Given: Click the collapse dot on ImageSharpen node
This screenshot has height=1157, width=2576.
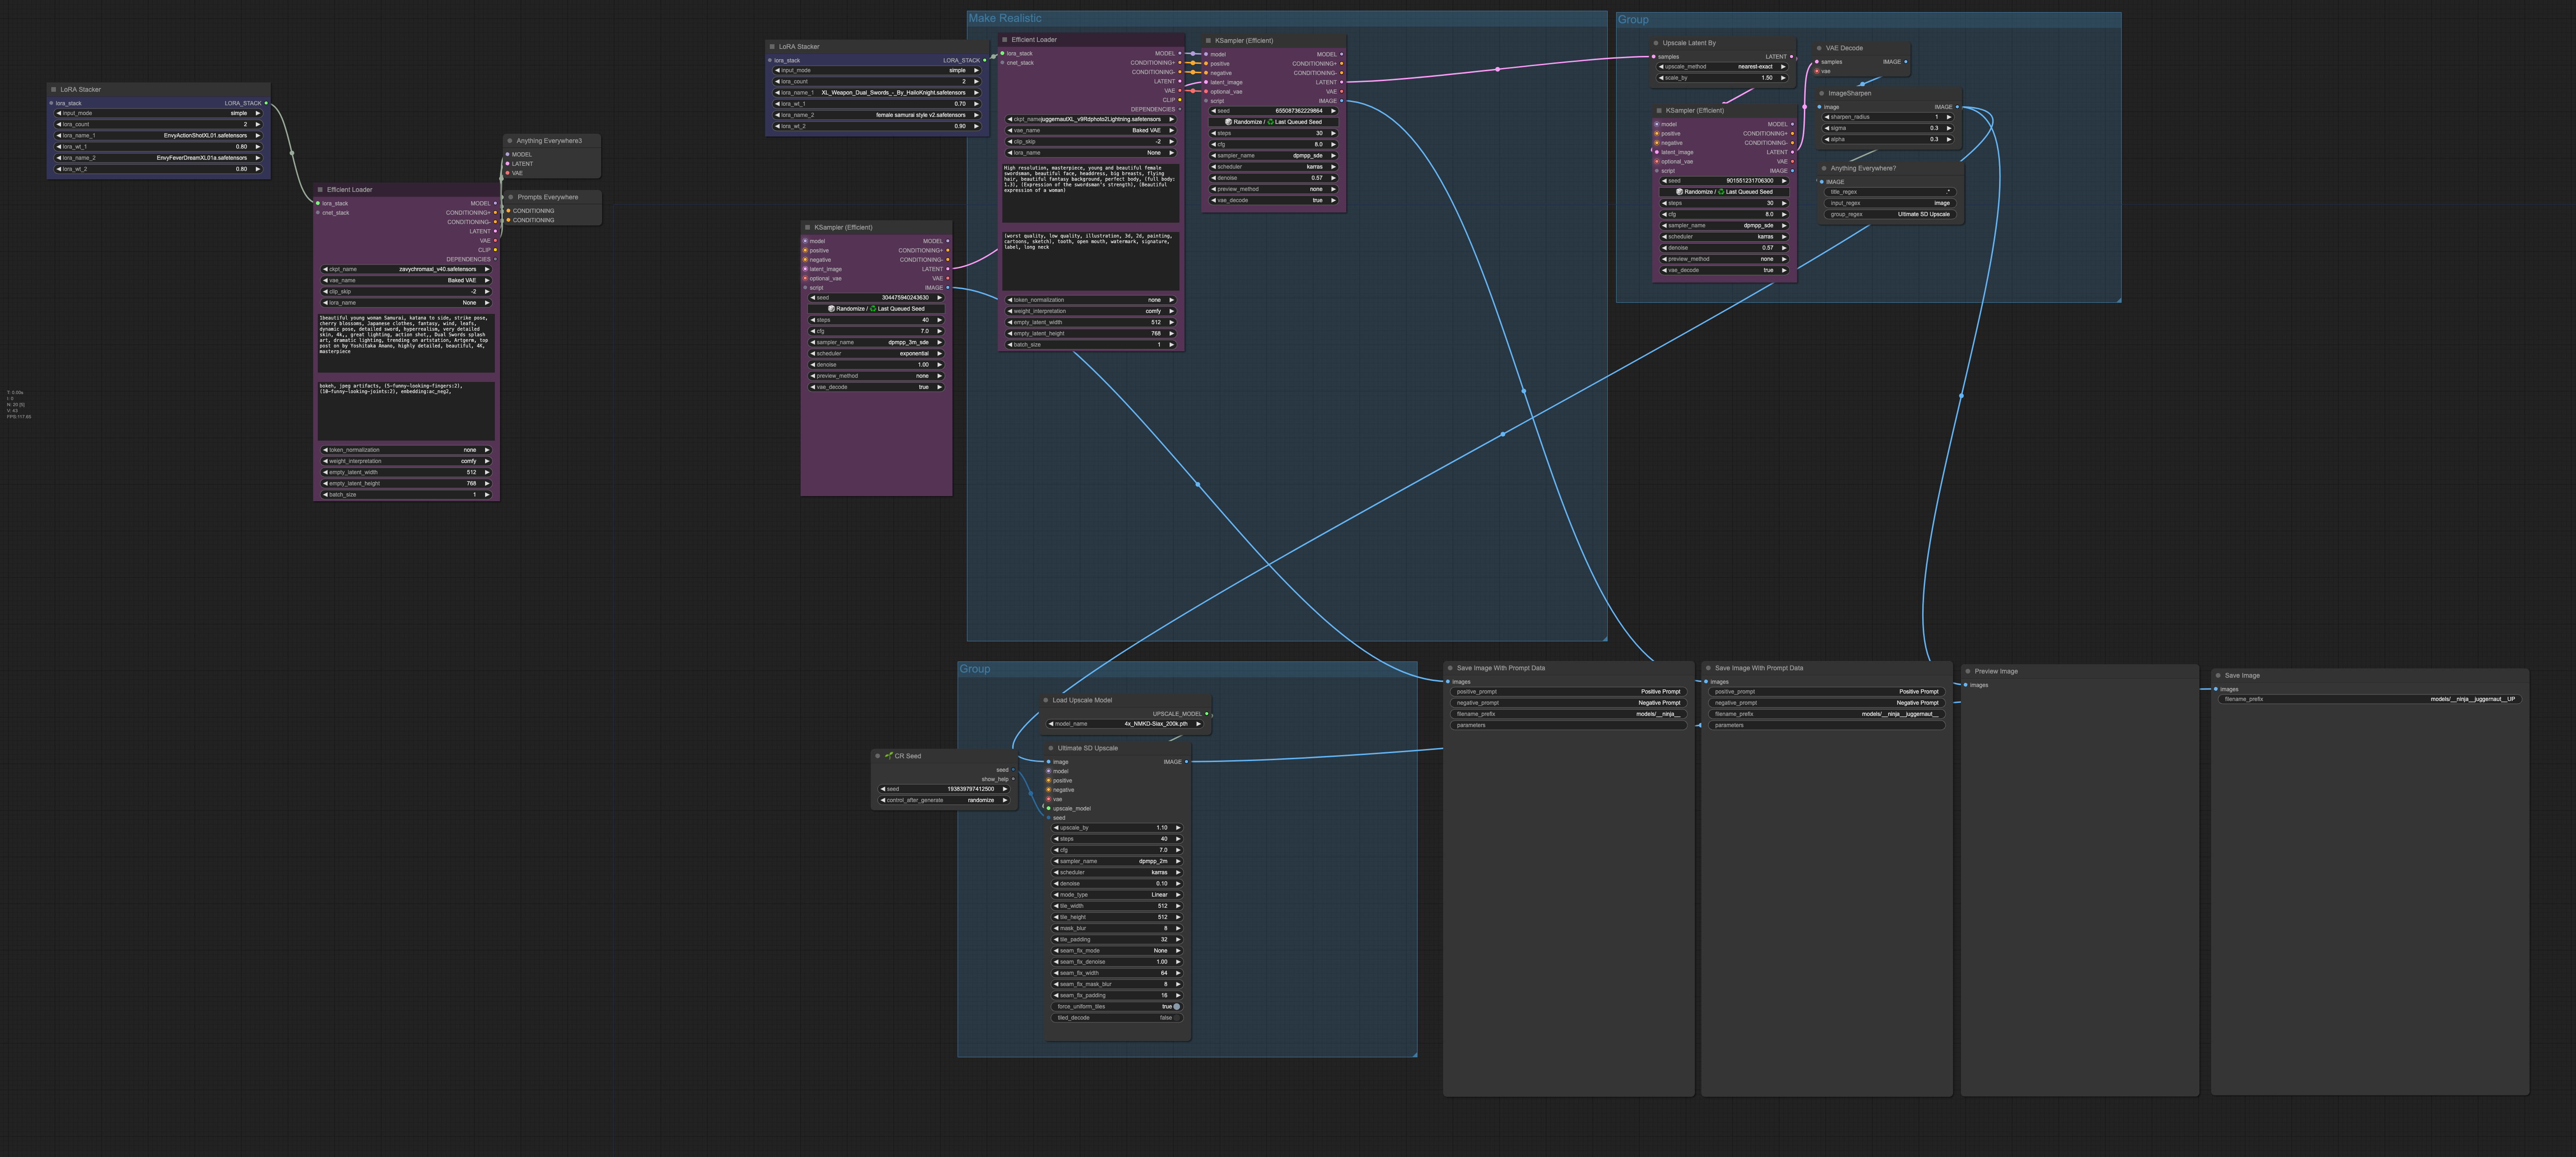Looking at the screenshot, I should coord(1822,93).
